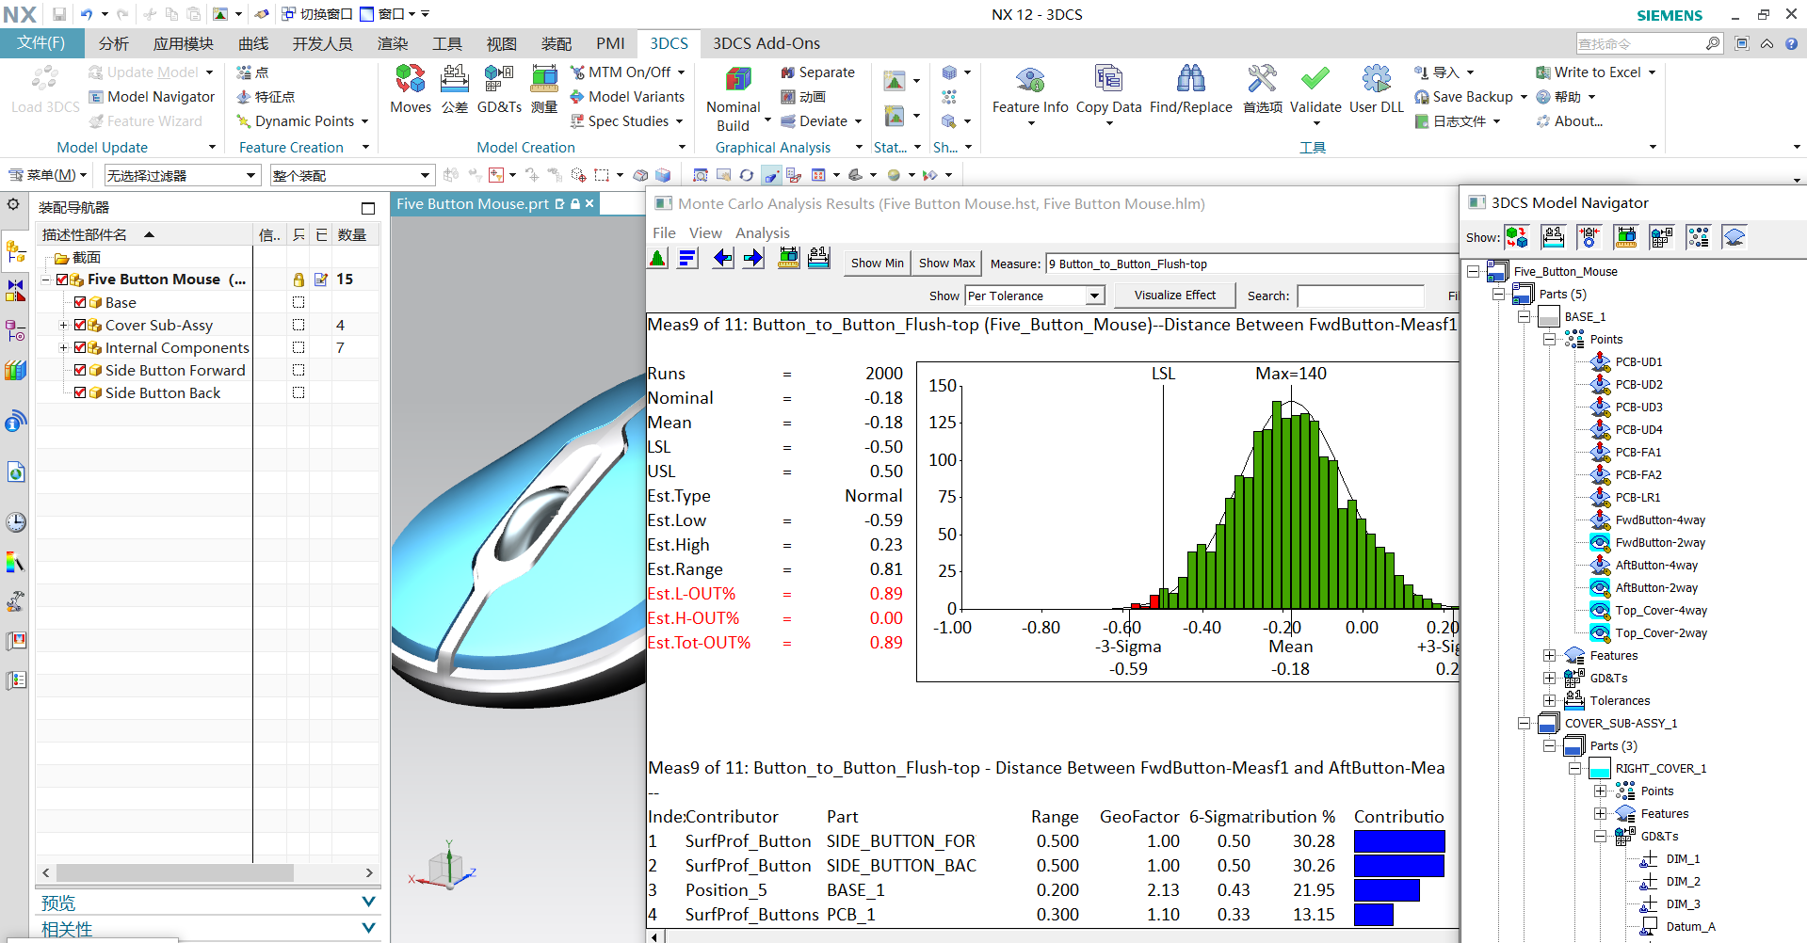
Task: Collapse the BASE_1 tree node
Action: pos(1524,317)
